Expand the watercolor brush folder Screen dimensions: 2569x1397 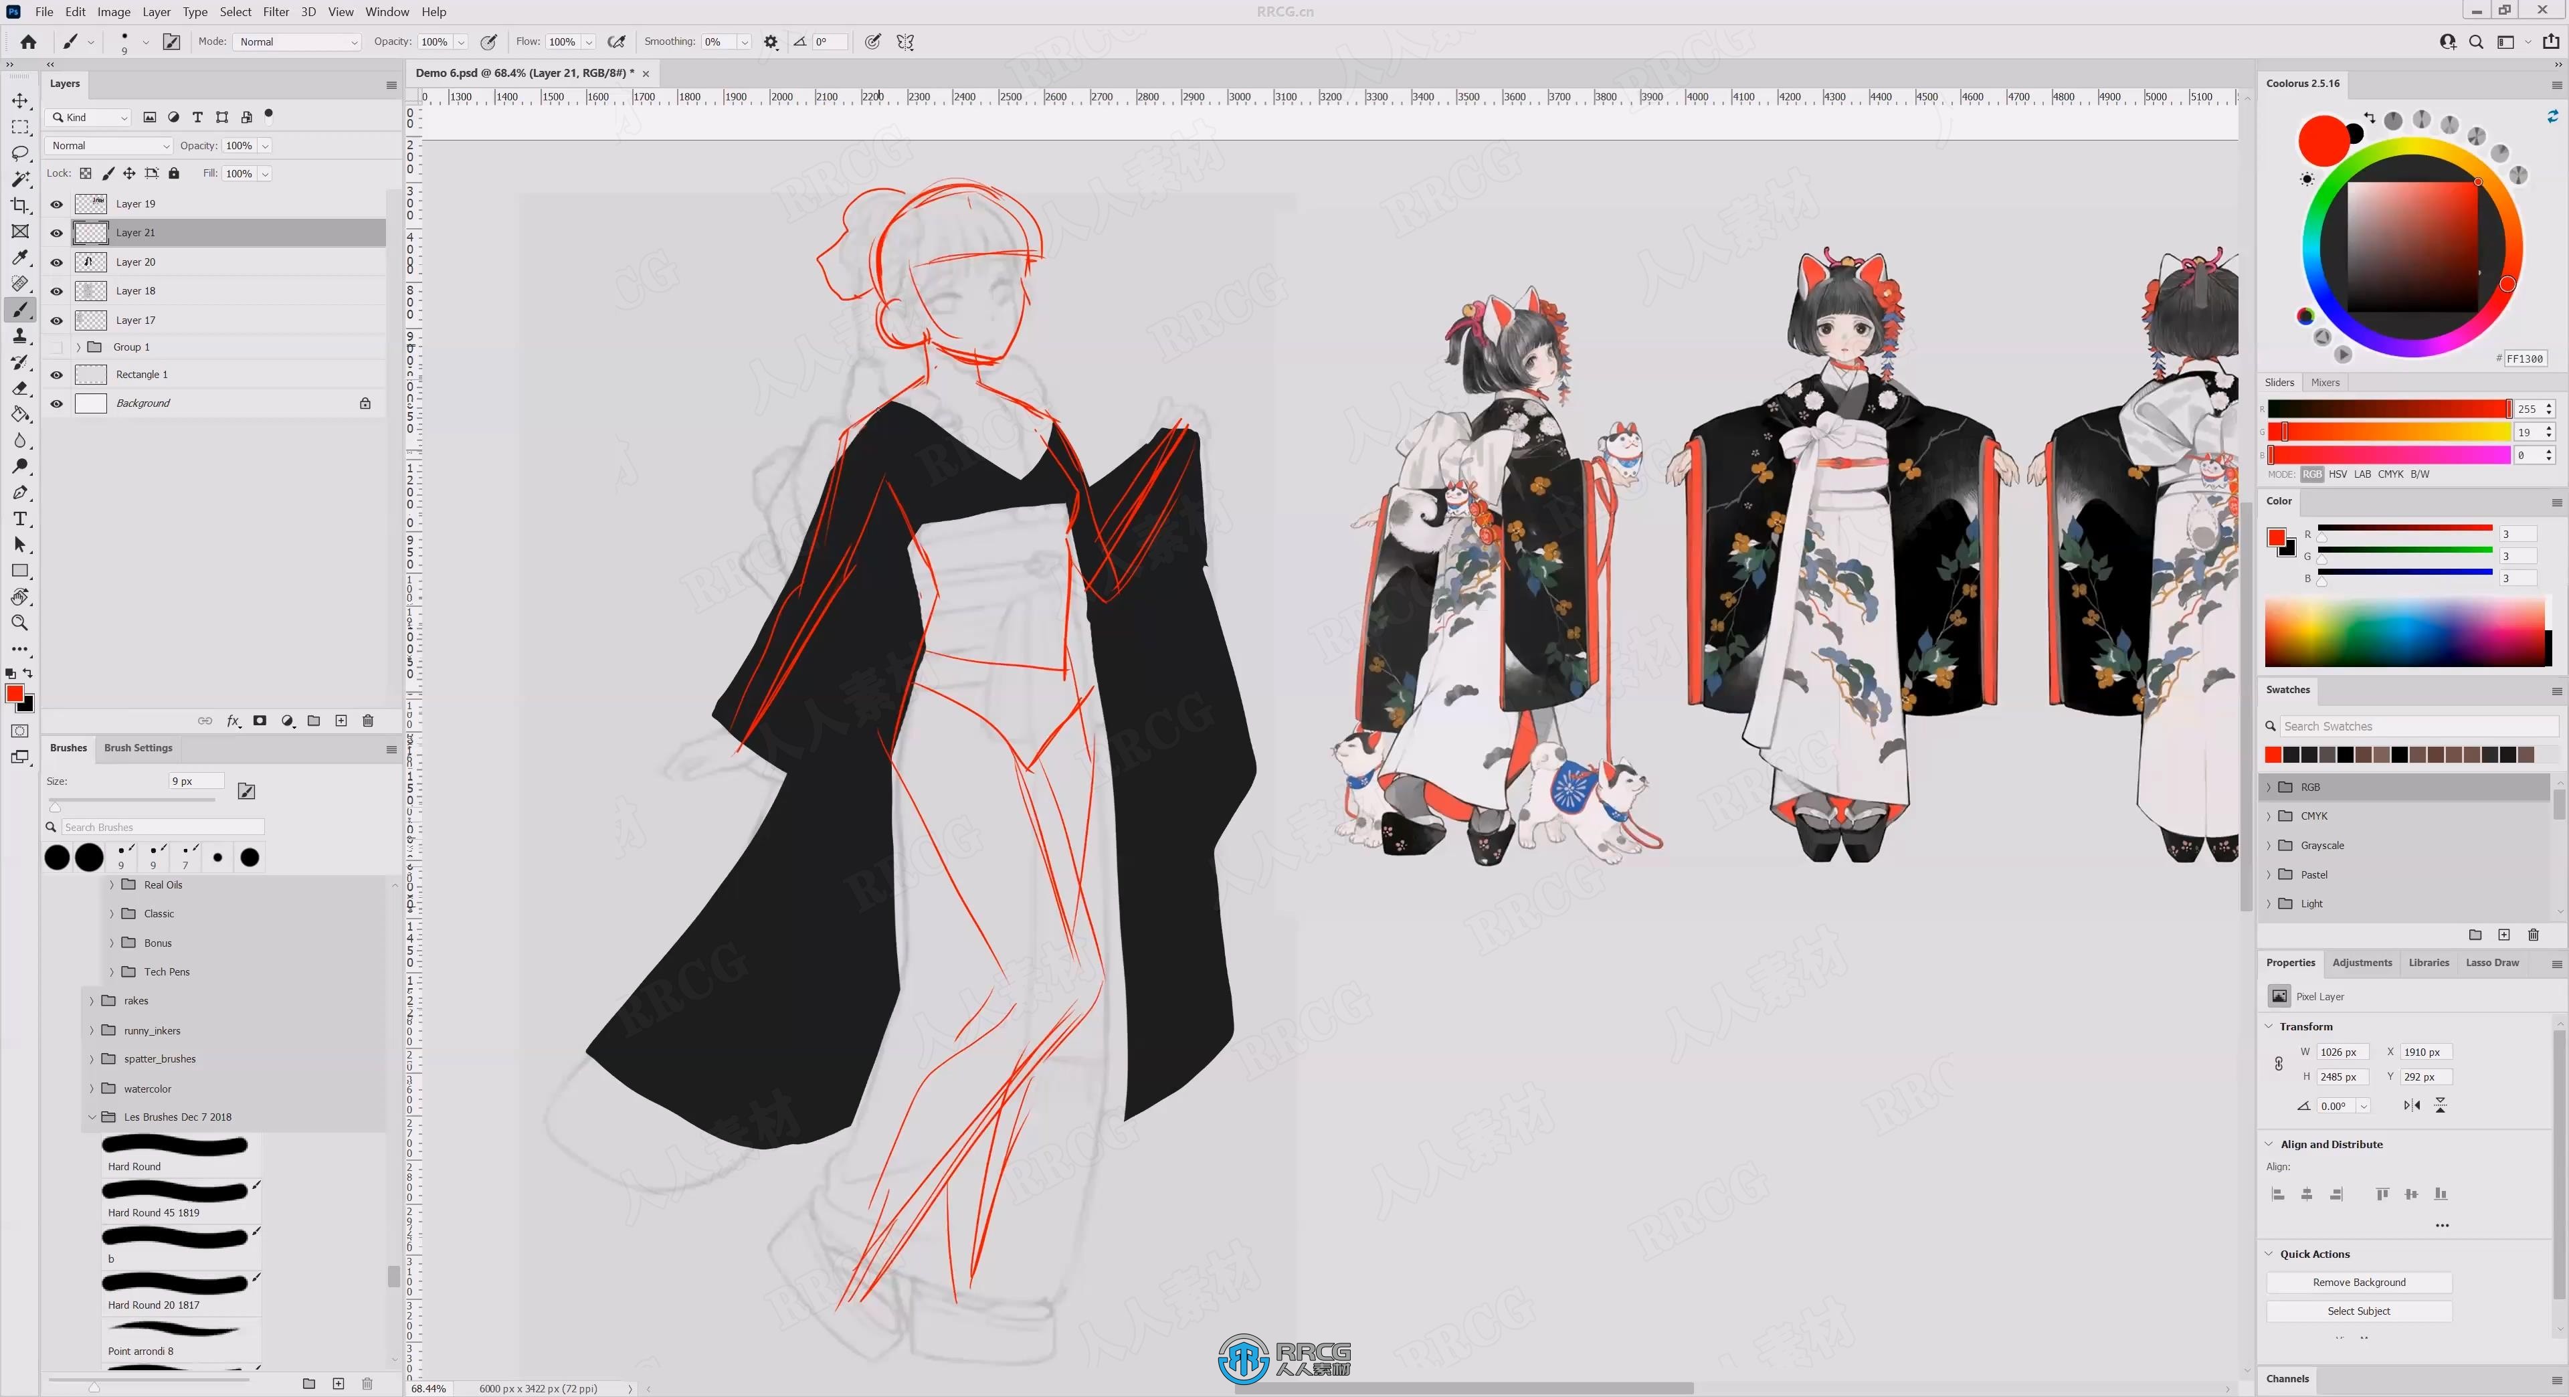(x=92, y=1089)
